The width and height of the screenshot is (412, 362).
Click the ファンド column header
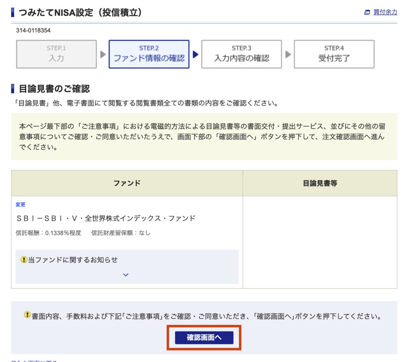(x=127, y=183)
